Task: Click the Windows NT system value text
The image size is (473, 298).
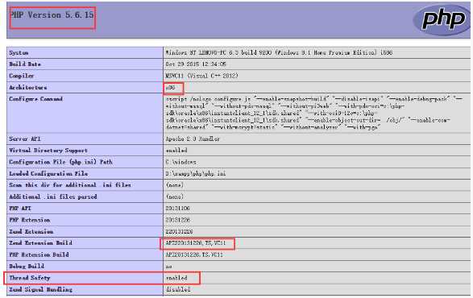Action: coord(279,52)
